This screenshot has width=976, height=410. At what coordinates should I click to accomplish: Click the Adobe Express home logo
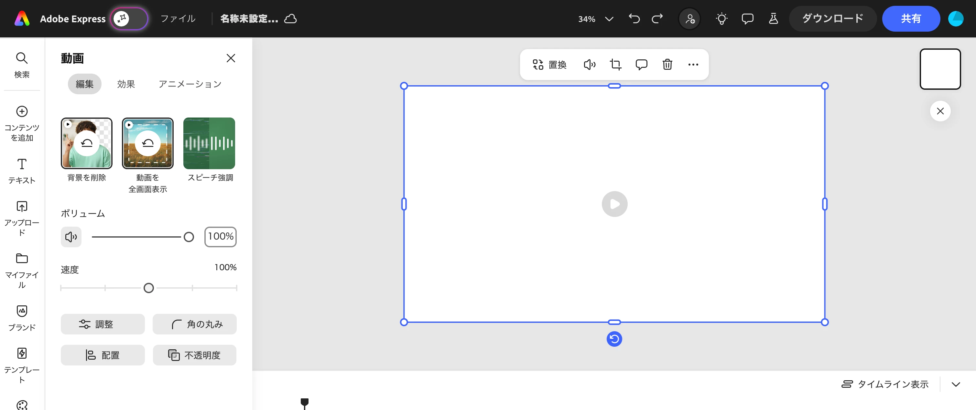pyautogui.click(x=22, y=18)
